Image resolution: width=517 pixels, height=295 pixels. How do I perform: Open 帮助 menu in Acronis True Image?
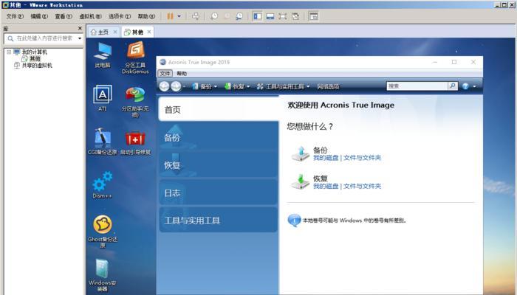click(x=182, y=74)
